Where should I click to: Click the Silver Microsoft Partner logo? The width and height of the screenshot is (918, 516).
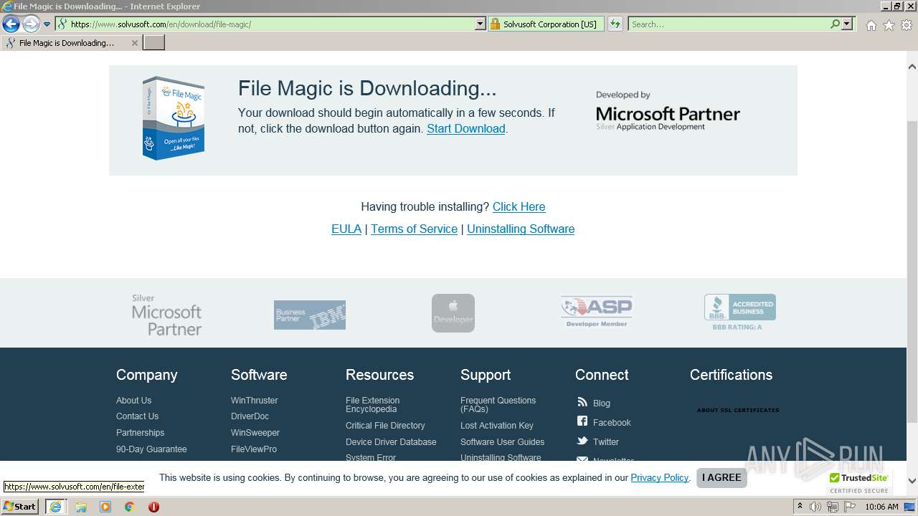pos(166,315)
